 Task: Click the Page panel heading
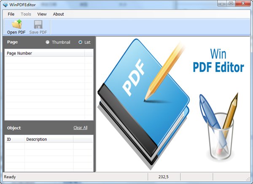click(12, 42)
